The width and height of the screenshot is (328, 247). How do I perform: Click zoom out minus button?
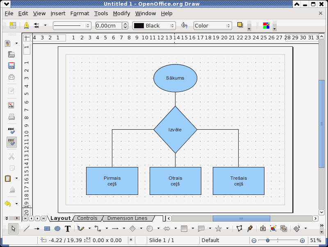click(254, 240)
